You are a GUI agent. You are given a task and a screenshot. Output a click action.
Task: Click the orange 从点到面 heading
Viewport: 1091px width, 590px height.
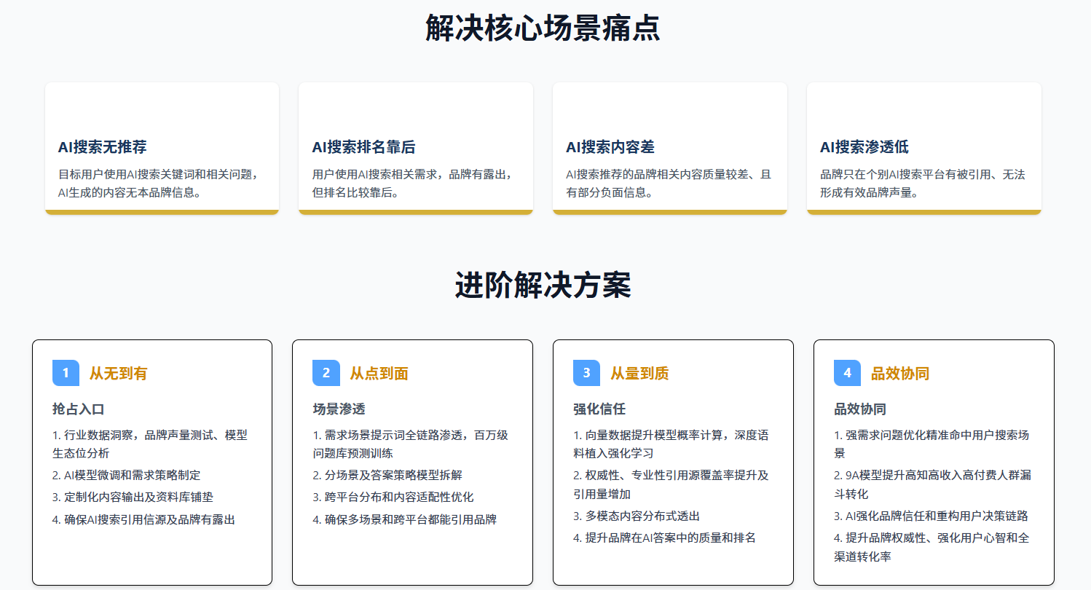(x=379, y=374)
